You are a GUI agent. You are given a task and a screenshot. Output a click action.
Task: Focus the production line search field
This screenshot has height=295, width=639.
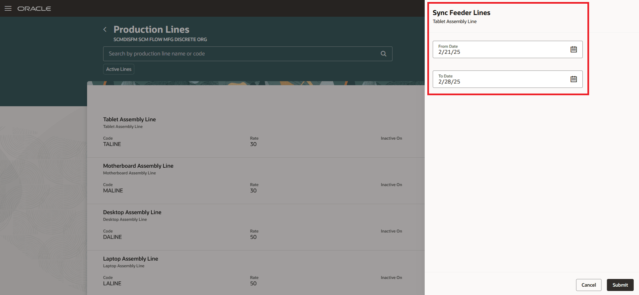(x=248, y=54)
